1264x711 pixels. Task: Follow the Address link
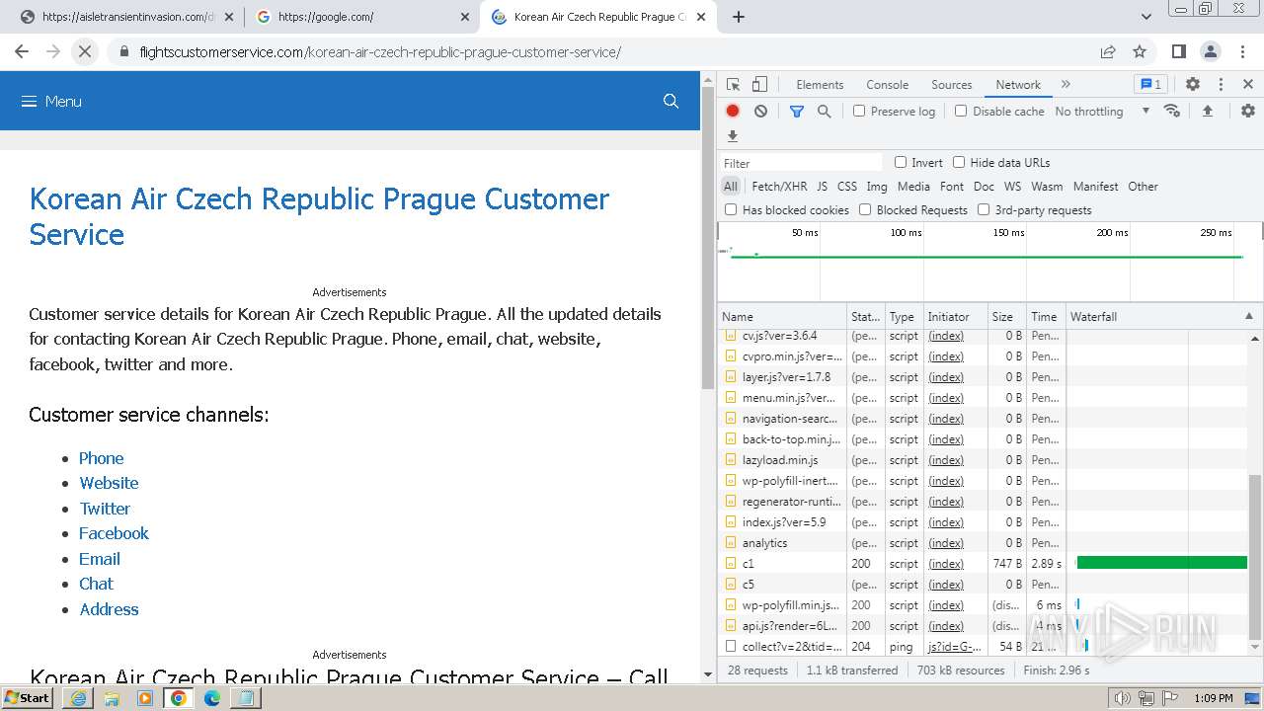(x=109, y=609)
